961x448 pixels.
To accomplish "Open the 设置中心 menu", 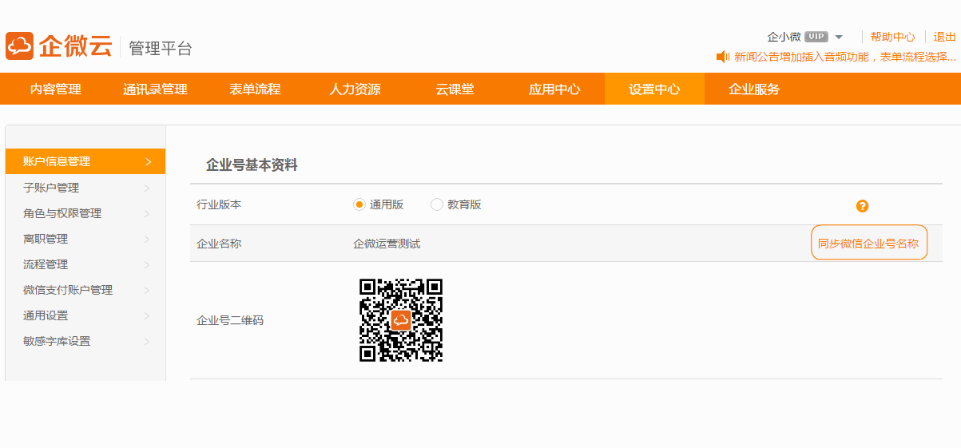I will click(x=654, y=89).
